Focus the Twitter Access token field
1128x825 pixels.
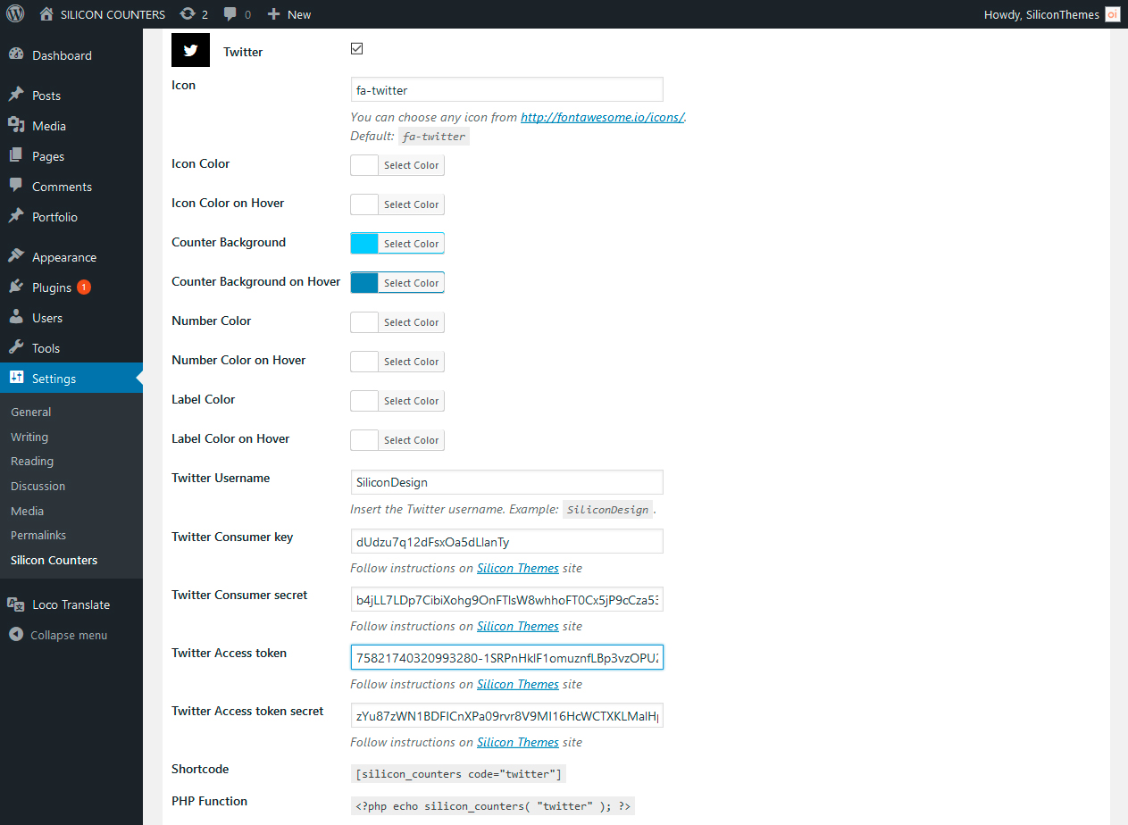pyautogui.click(x=506, y=658)
